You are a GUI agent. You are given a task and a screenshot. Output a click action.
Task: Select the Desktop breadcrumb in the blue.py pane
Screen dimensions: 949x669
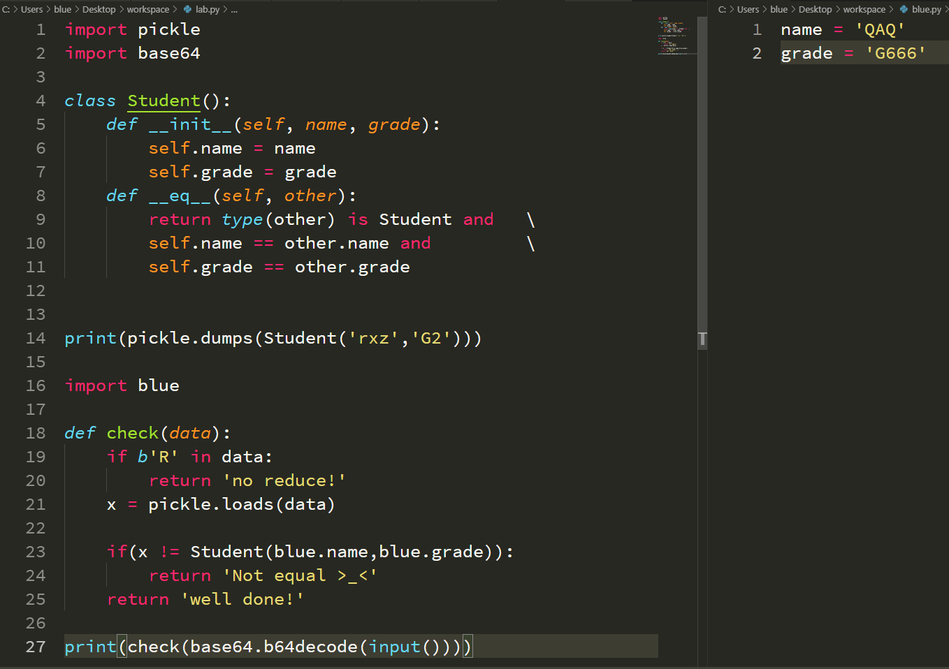click(816, 9)
